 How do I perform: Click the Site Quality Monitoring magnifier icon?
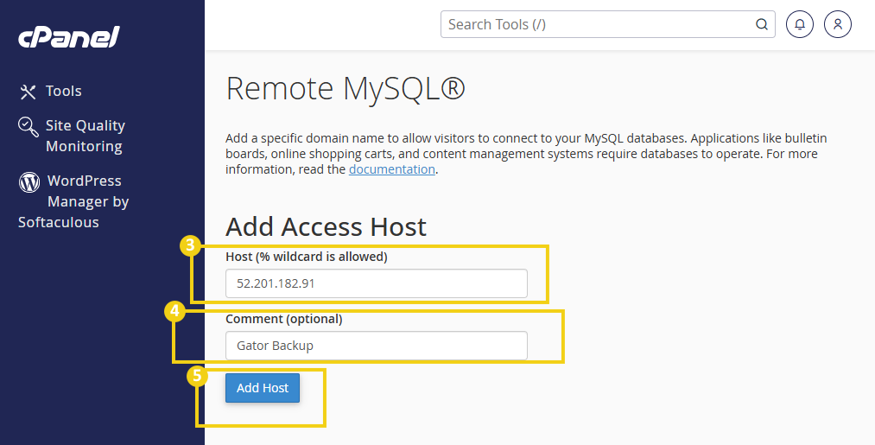click(29, 127)
